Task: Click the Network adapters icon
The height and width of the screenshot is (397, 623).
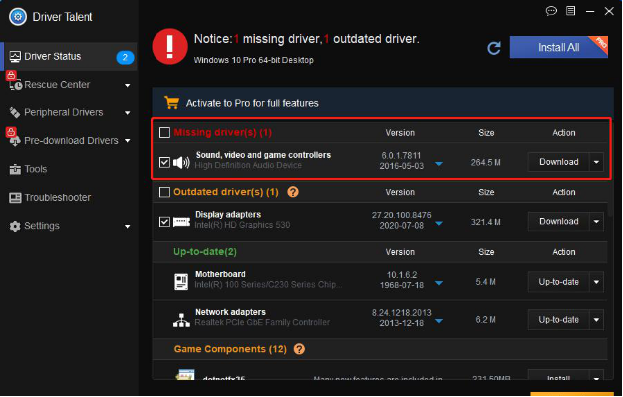Action: 181,320
